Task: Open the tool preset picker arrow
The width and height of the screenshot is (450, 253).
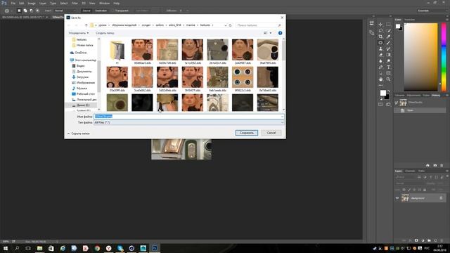Action: (x=12, y=11)
